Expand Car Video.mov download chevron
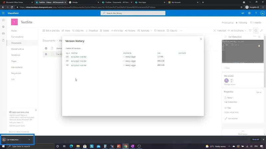This screenshot has height=149, width=266. [29, 140]
